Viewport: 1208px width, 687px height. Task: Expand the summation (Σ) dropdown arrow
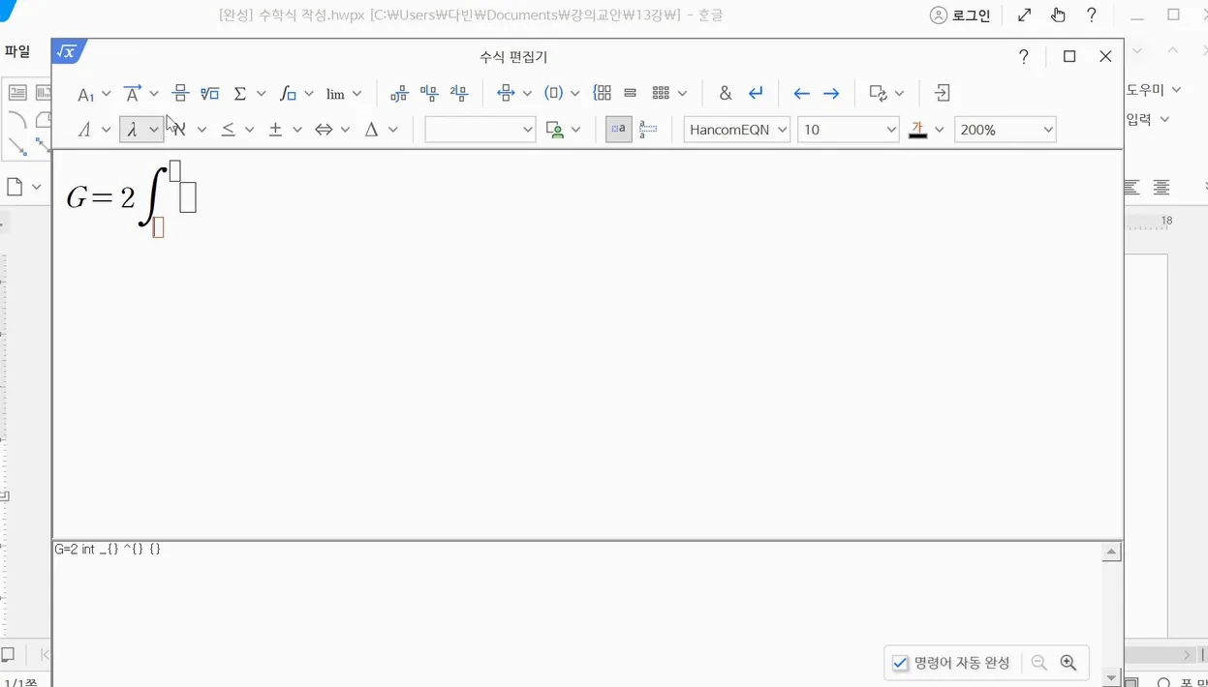pyautogui.click(x=261, y=94)
